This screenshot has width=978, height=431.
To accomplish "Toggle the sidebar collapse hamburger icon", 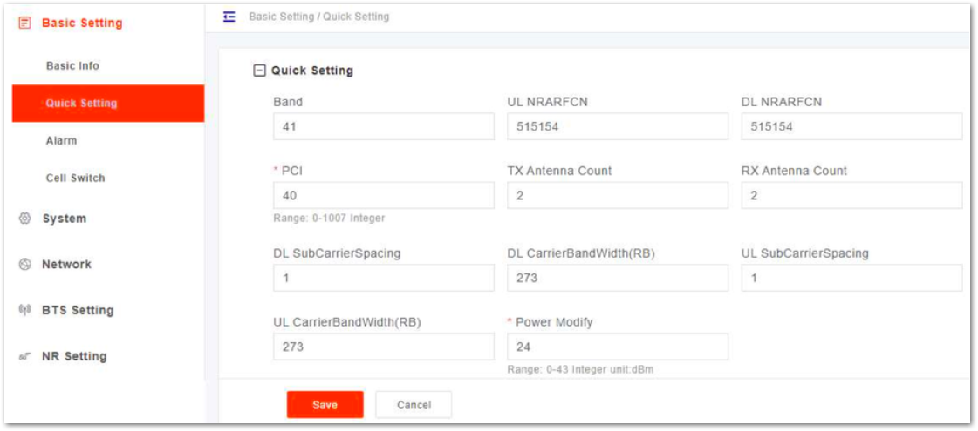I will (x=229, y=17).
